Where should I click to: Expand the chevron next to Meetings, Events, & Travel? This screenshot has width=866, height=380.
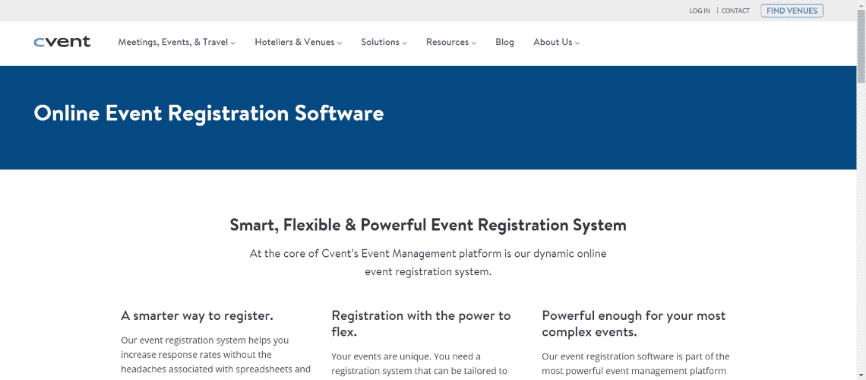click(x=234, y=43)
